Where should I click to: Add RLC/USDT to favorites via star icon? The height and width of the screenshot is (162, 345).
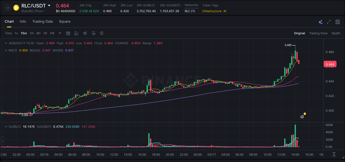[7, 8]
